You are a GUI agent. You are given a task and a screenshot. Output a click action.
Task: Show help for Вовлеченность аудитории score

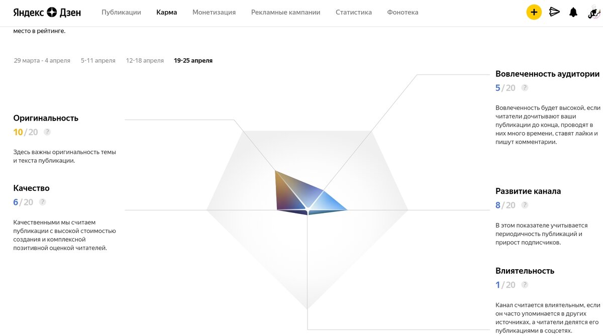click(525, 87)
